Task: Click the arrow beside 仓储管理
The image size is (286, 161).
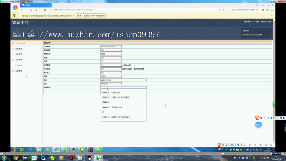Action: tap(40, 54)
